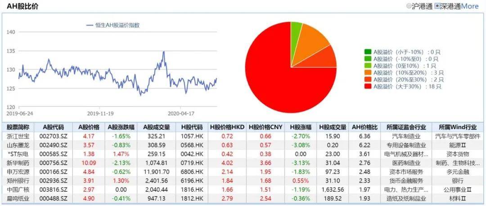The image size is (486, 206).
Task: Select the 深港通 radio button
Action: 437,6
